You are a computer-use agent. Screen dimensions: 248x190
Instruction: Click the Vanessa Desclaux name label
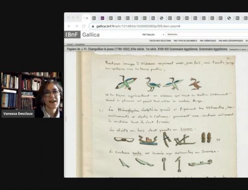pos(18,114)
